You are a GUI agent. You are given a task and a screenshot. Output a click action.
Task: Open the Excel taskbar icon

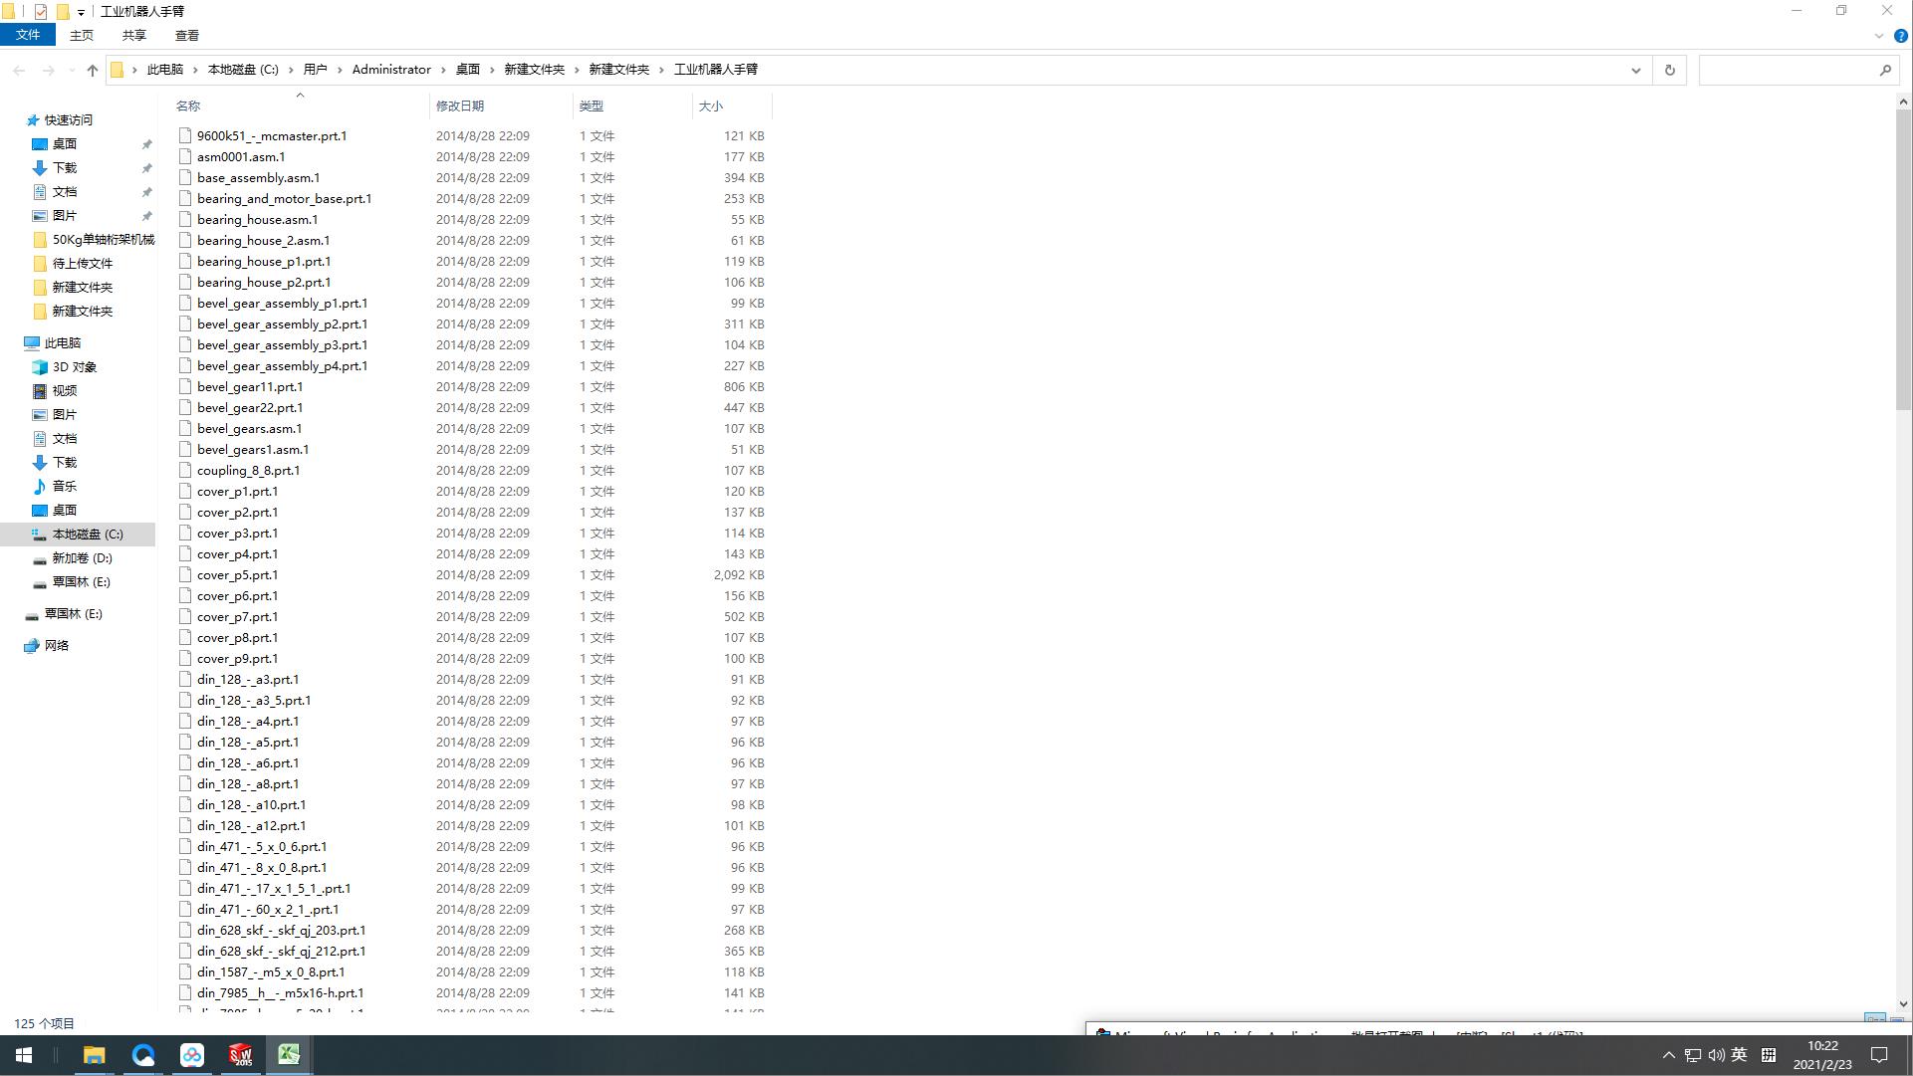point(289,1055)
